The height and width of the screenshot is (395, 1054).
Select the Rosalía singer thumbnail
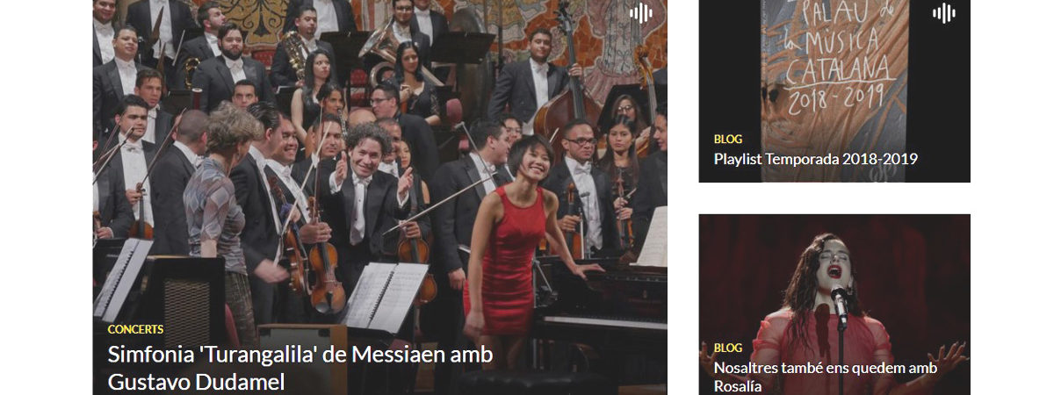(834, 305)
